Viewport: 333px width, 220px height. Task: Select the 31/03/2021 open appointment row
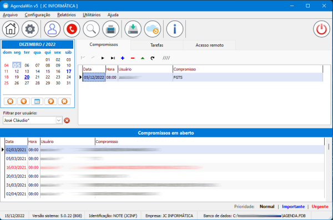click(165, 185)
